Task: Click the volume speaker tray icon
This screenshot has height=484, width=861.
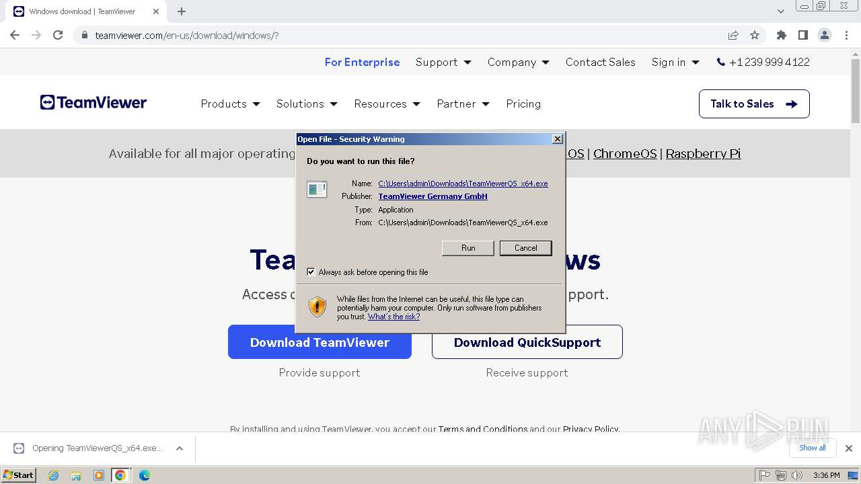Action: (797, 475)
